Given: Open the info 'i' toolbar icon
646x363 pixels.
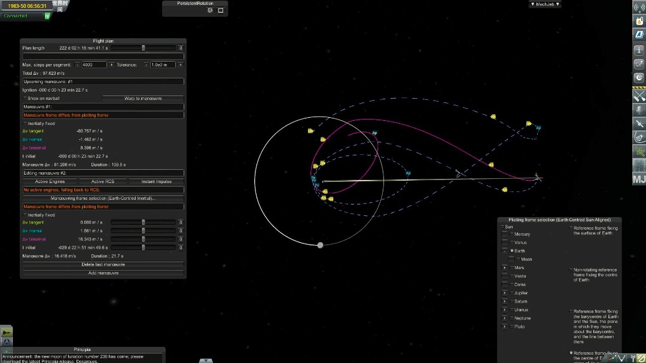Looking at the screenshot, I should tap(639, 50).
